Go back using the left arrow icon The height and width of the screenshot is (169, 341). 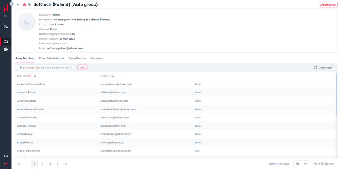(x=18, y=4)
